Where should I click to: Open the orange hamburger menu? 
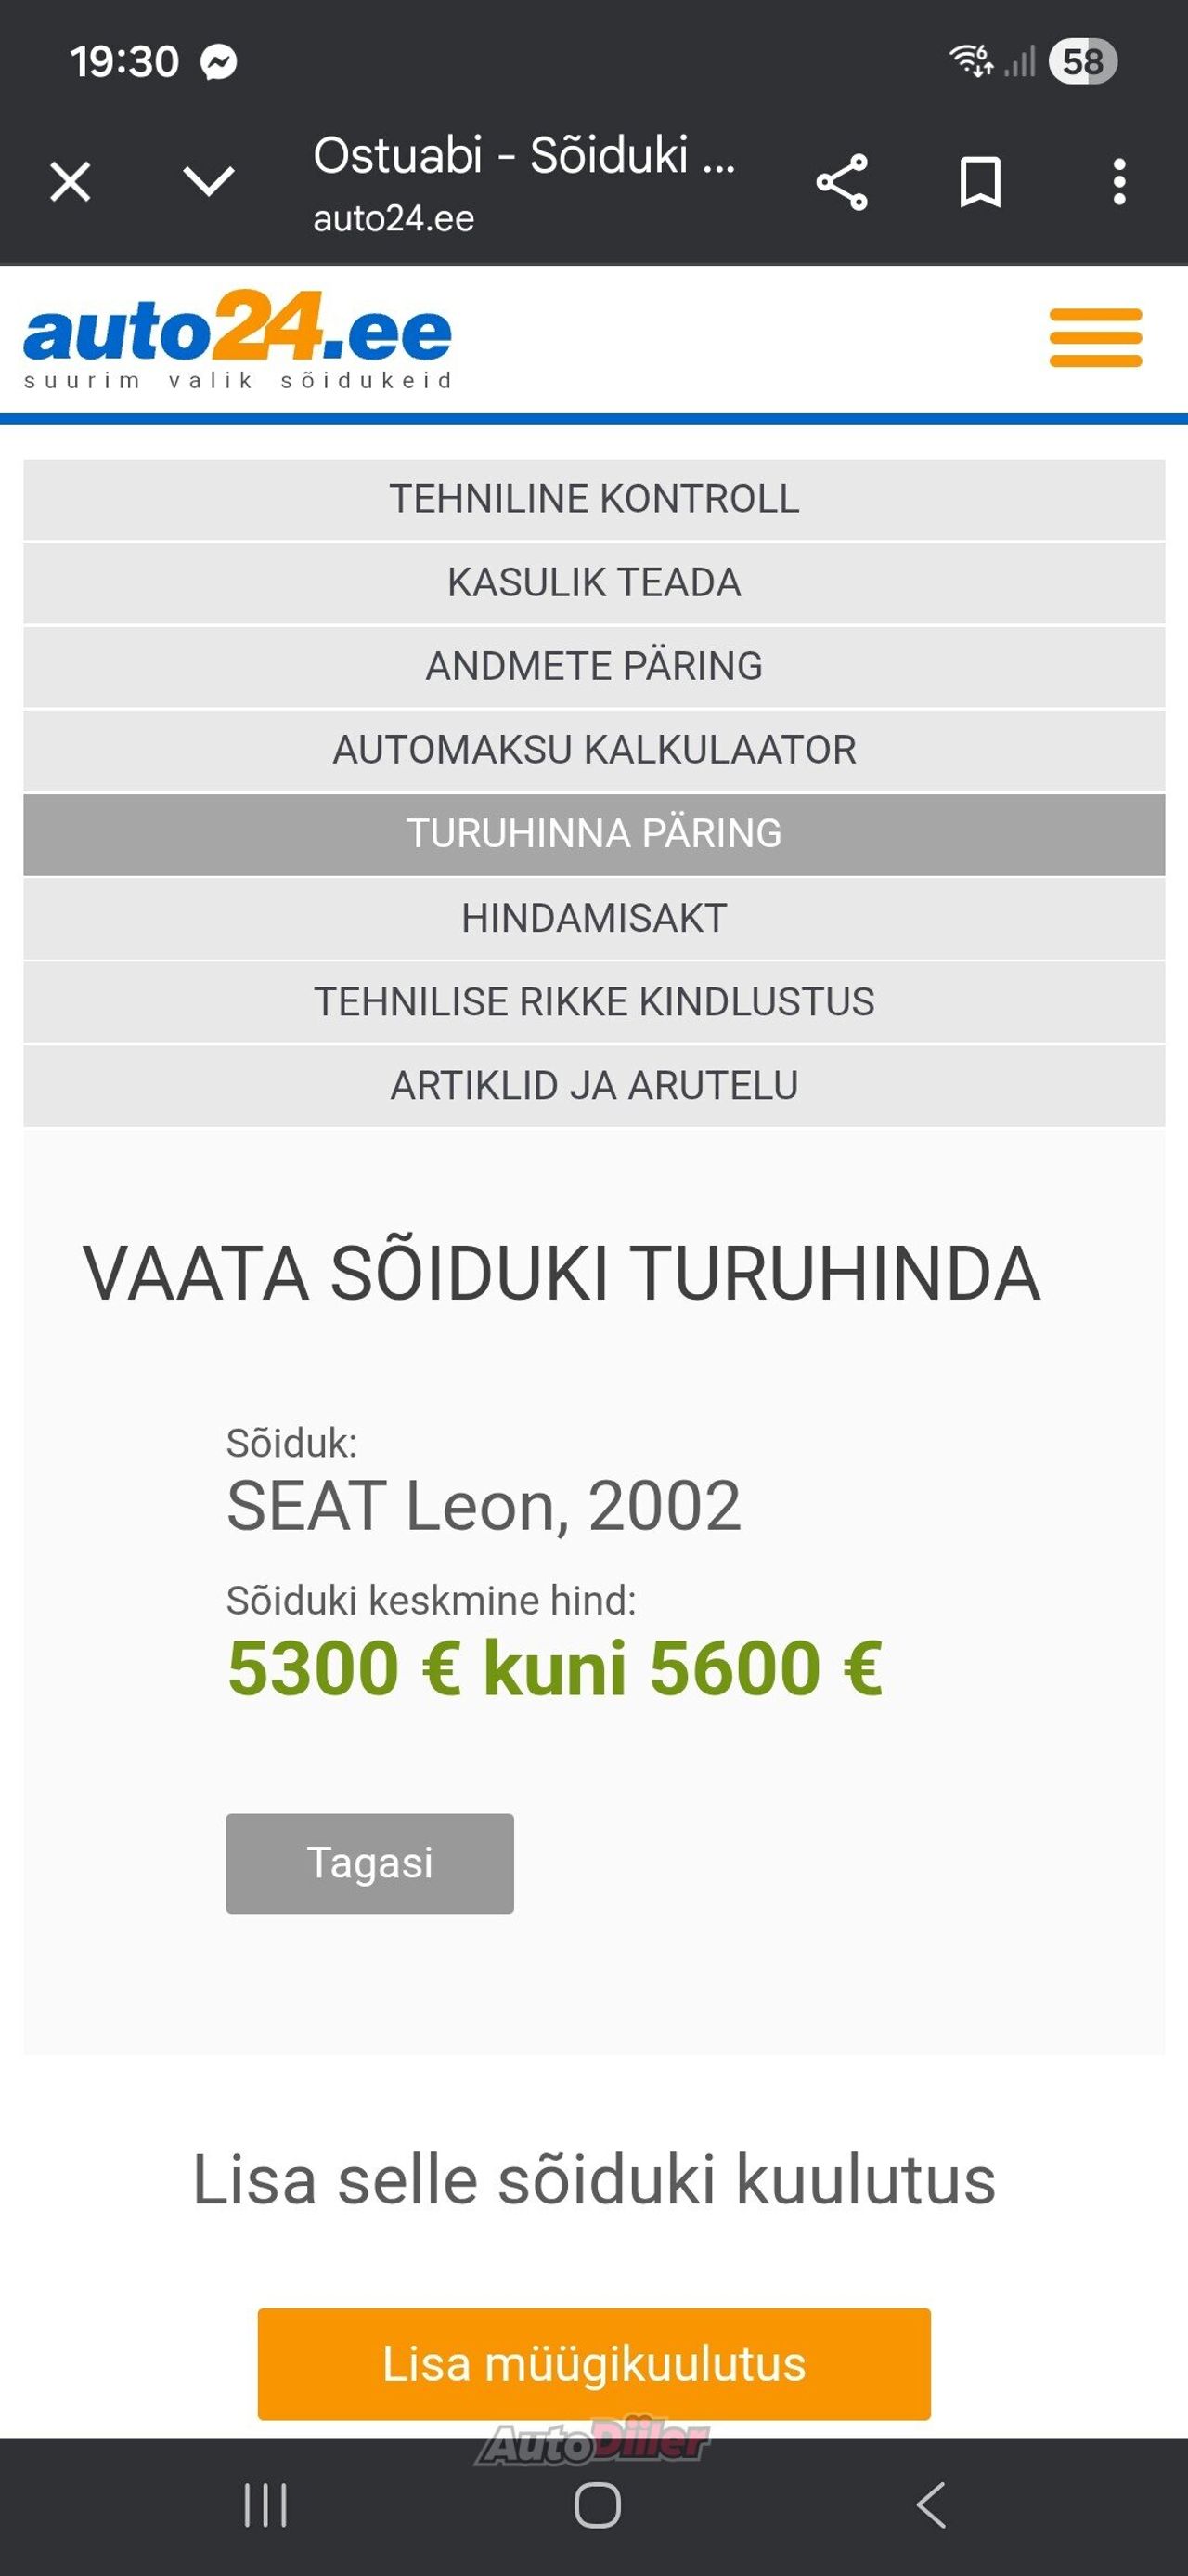(1095, 338)
